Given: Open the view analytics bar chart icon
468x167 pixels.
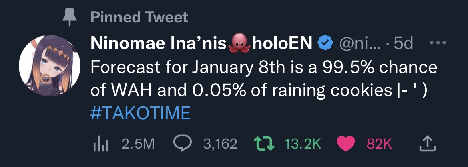Looking at the screenshot, I should click(x=100, y=144).
